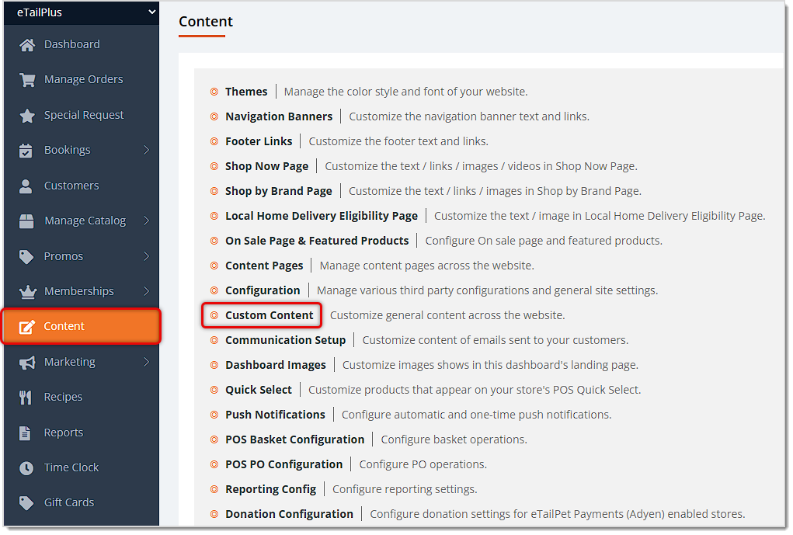Click the bullet icon beside Quick Select

(x=214, y=390)
